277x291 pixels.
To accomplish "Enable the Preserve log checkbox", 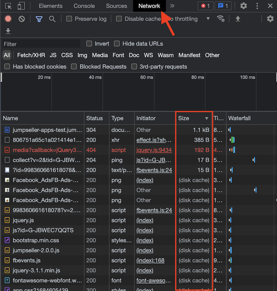I will 69,19.
